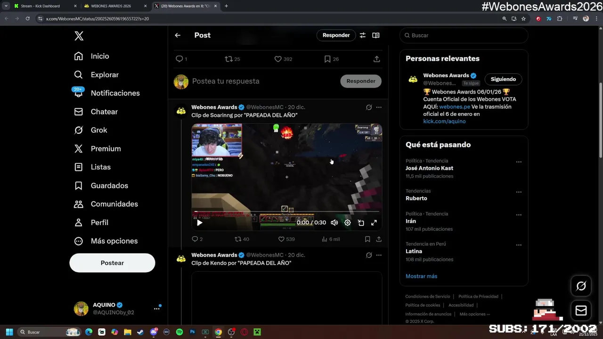Screen dimensions: 603x339
Task: Reload the page in the browser
Action: (x=27, y=19)
